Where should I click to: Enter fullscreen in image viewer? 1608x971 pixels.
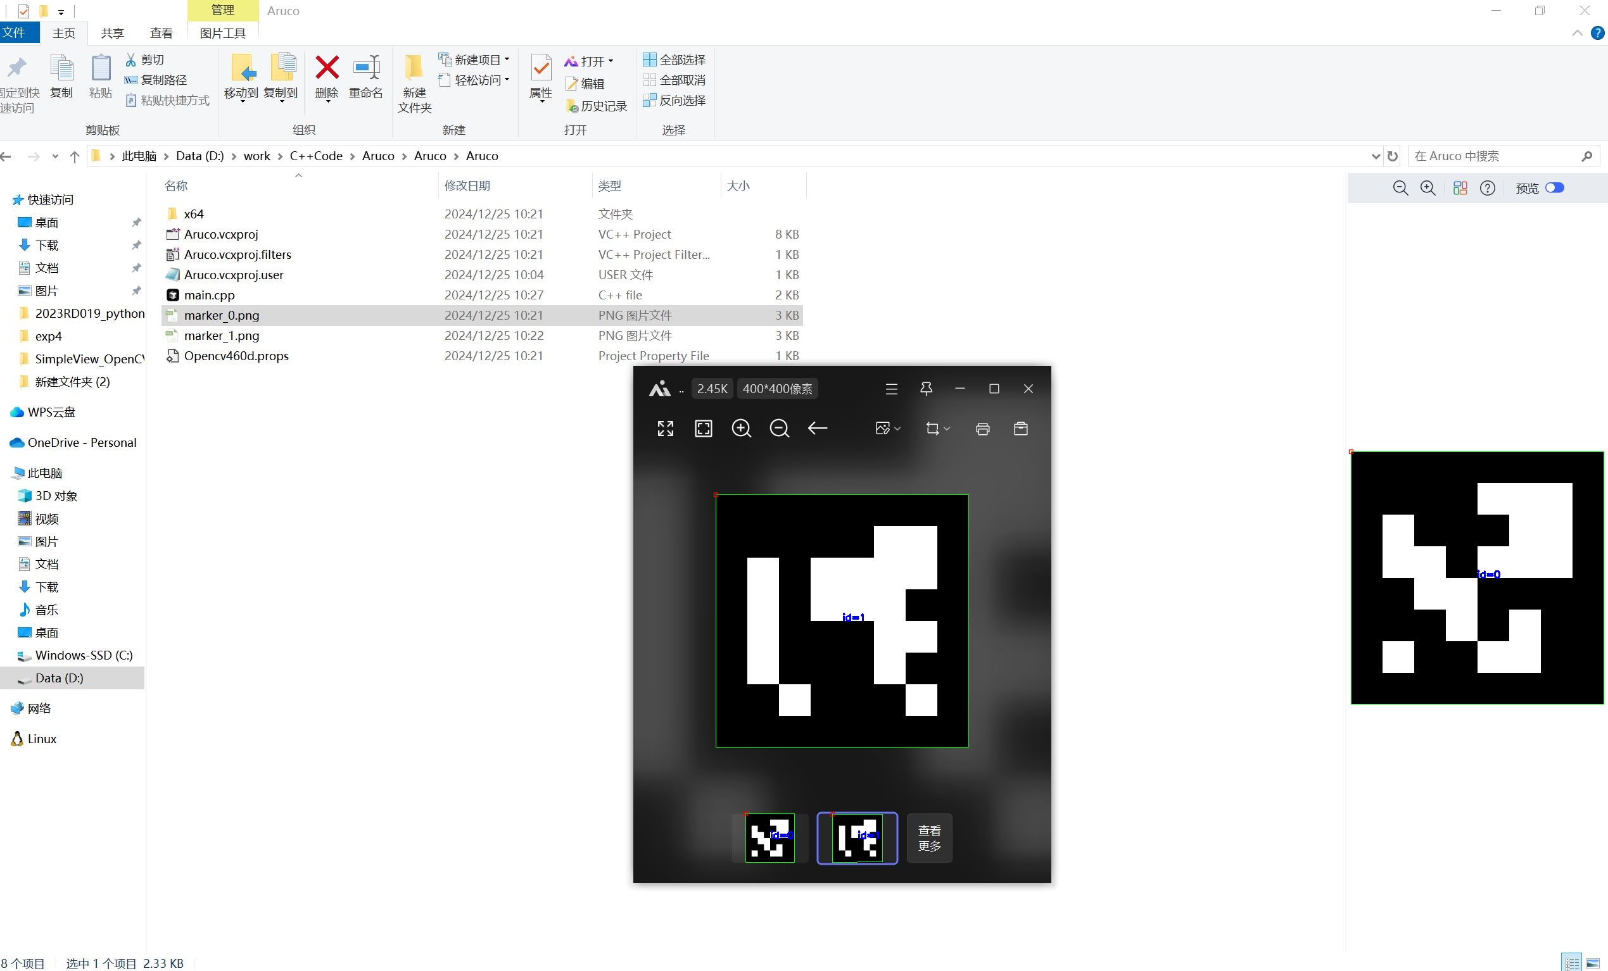[x=665, y=429]
